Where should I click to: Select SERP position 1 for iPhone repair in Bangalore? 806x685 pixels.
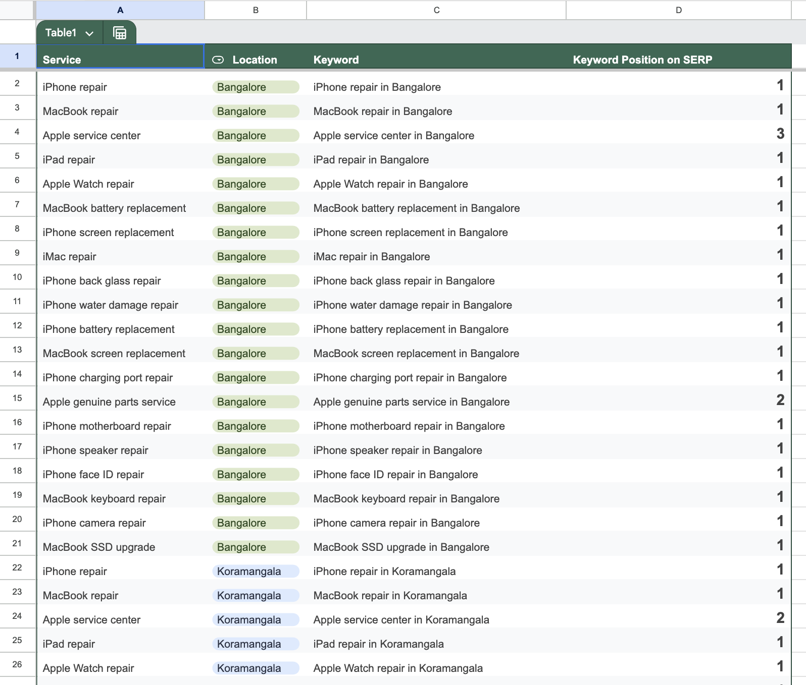click(x=679, y=83)
